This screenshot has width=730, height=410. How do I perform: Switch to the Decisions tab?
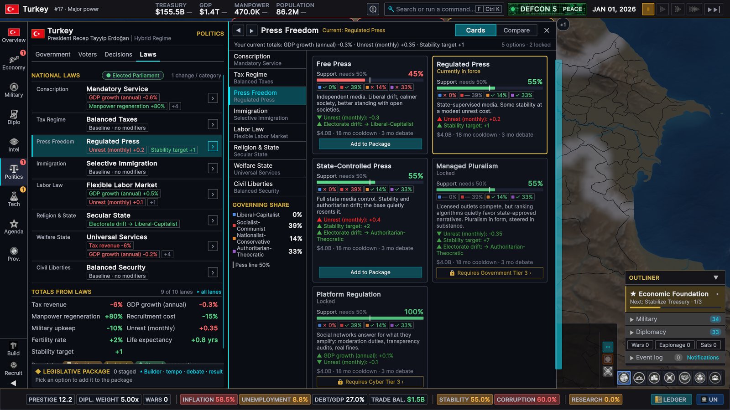[x=118, y=54]
